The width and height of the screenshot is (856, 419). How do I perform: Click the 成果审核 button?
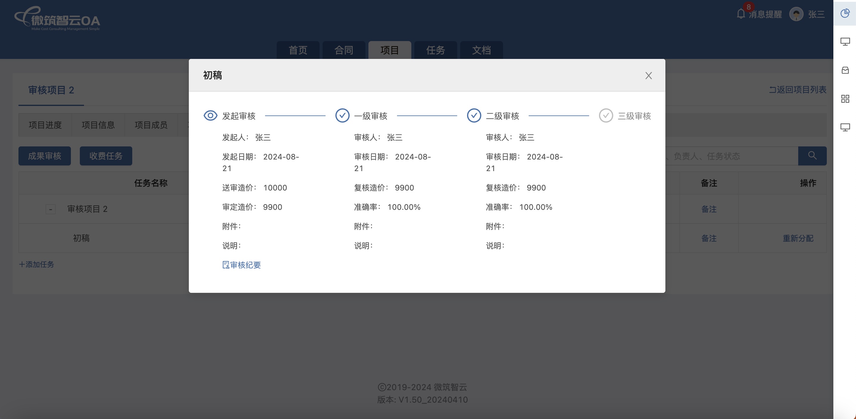[x=45, y=156]
